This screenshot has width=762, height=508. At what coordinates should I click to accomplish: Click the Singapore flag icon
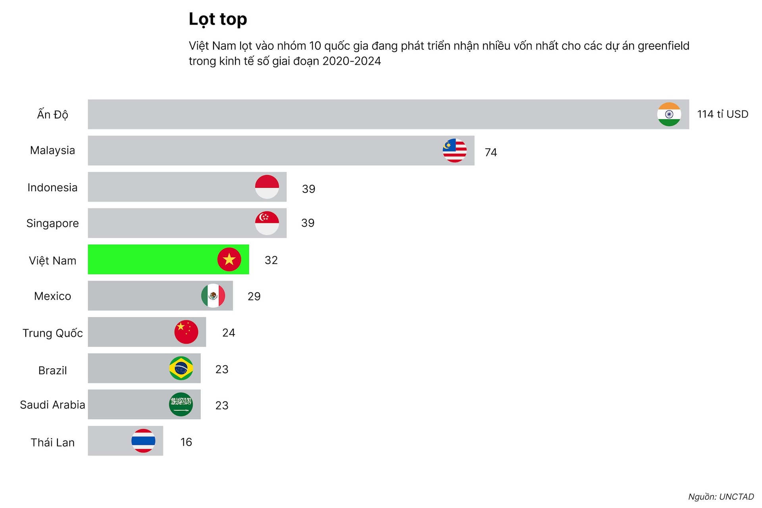[x=267, y=223]
